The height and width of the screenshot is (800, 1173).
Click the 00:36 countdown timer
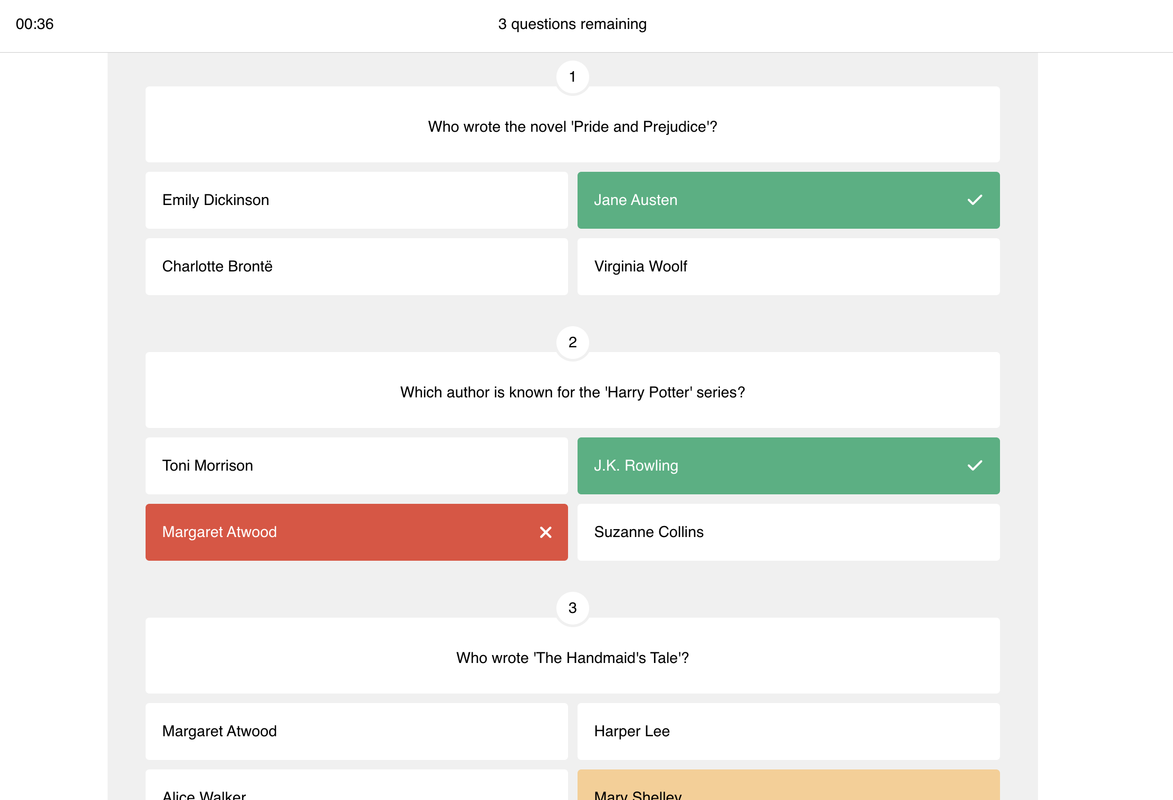(x=35, y=24)
